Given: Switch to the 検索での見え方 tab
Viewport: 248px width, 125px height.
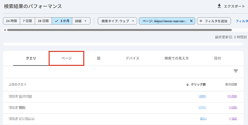Looking at the screenshot, I should [176, 58].
